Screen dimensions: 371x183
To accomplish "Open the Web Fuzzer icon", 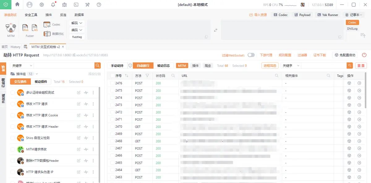I will 25,28.
